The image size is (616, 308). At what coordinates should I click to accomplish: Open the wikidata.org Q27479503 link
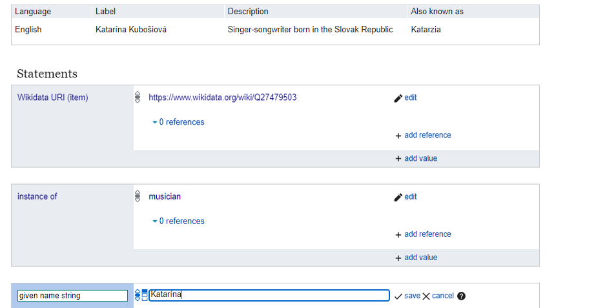tap(222, 98)
